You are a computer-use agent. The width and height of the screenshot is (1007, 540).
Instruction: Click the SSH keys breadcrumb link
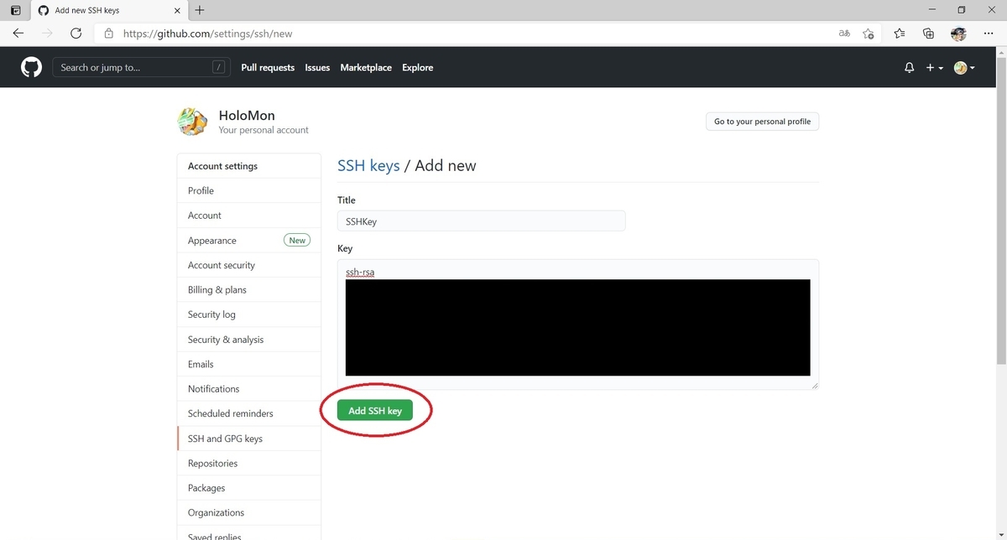368,165
